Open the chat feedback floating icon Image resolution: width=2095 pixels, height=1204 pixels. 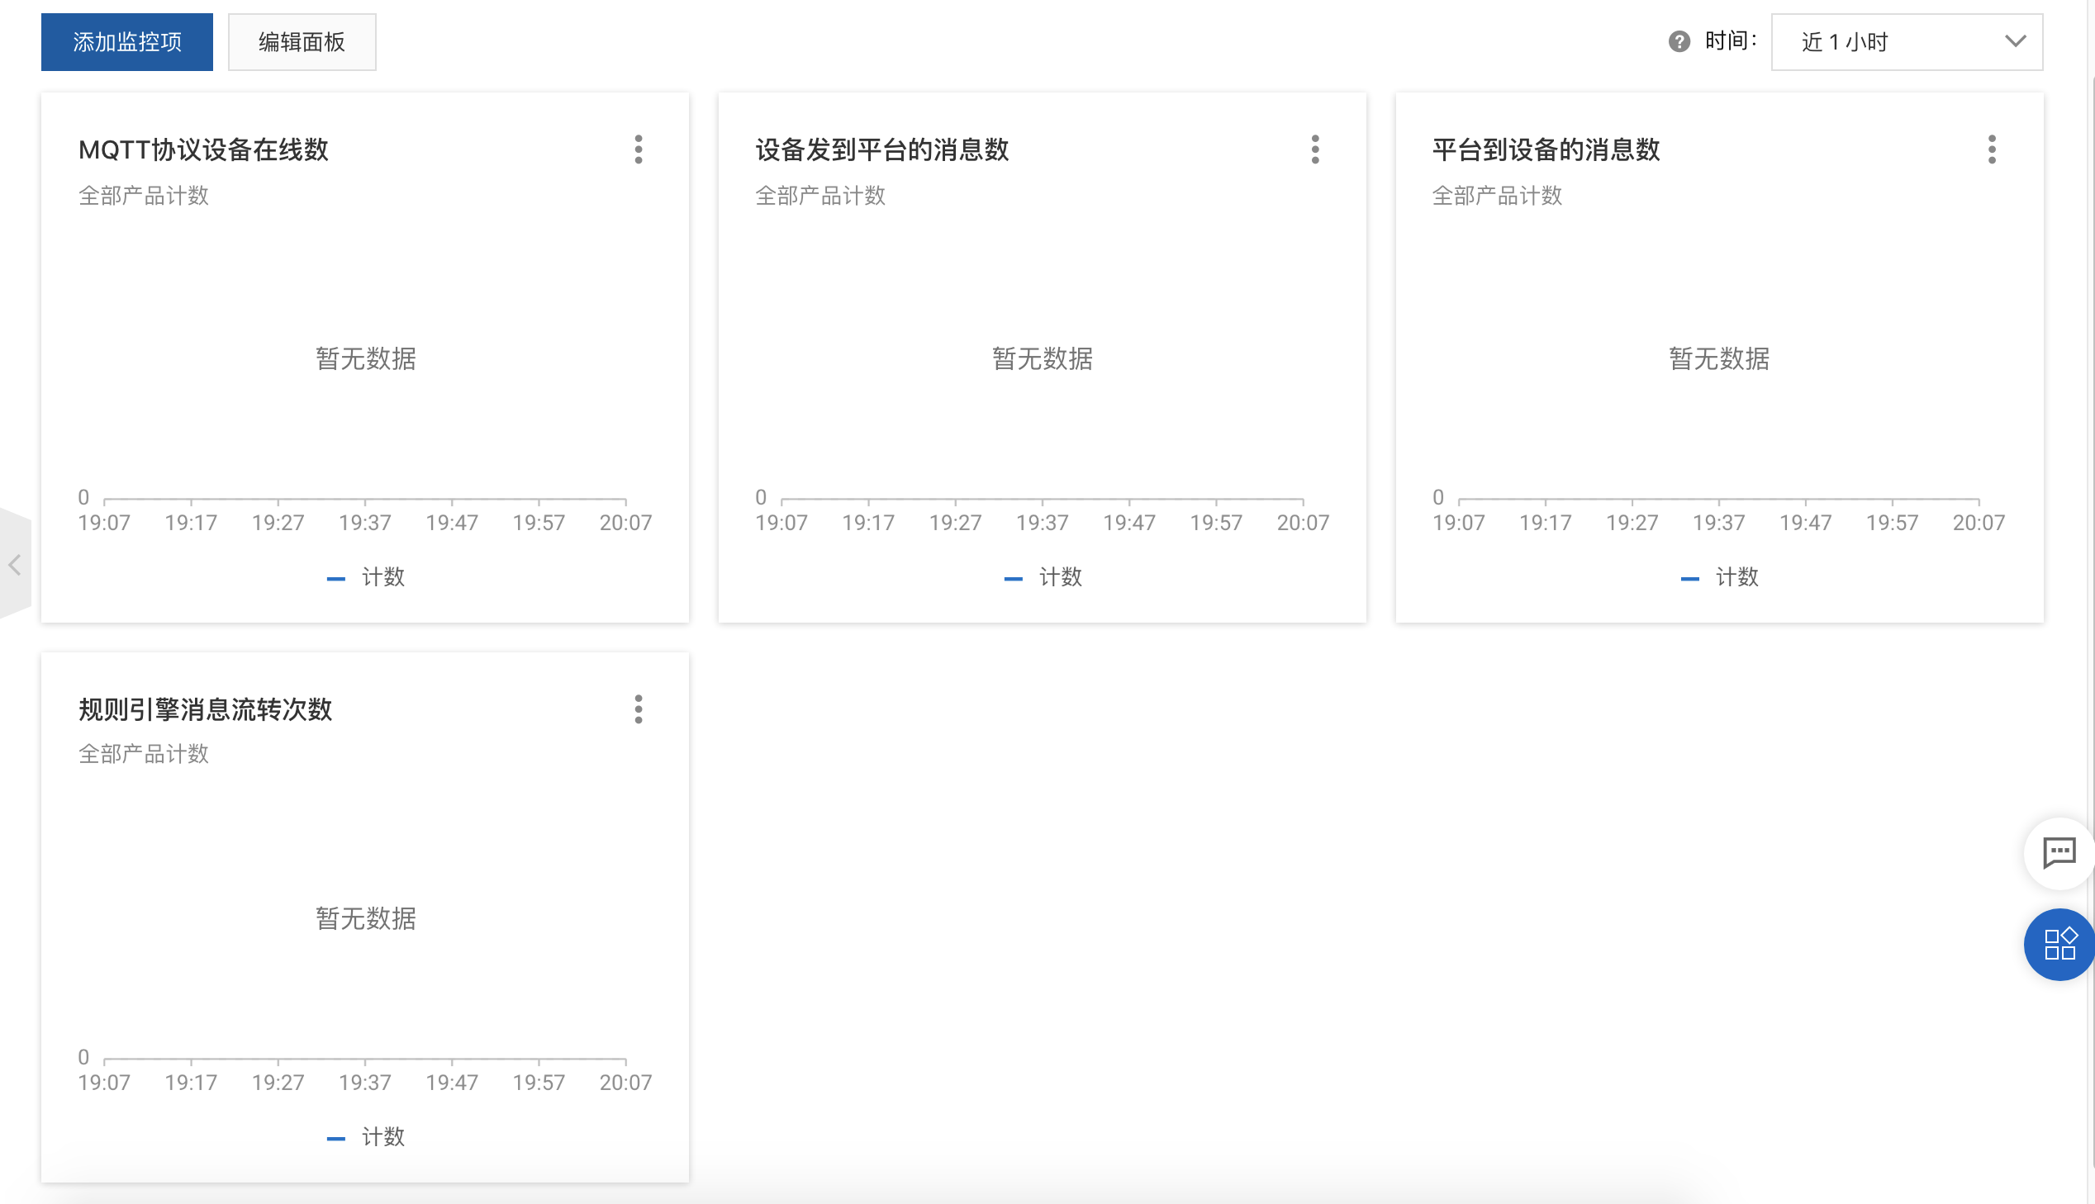point(2059,851)
